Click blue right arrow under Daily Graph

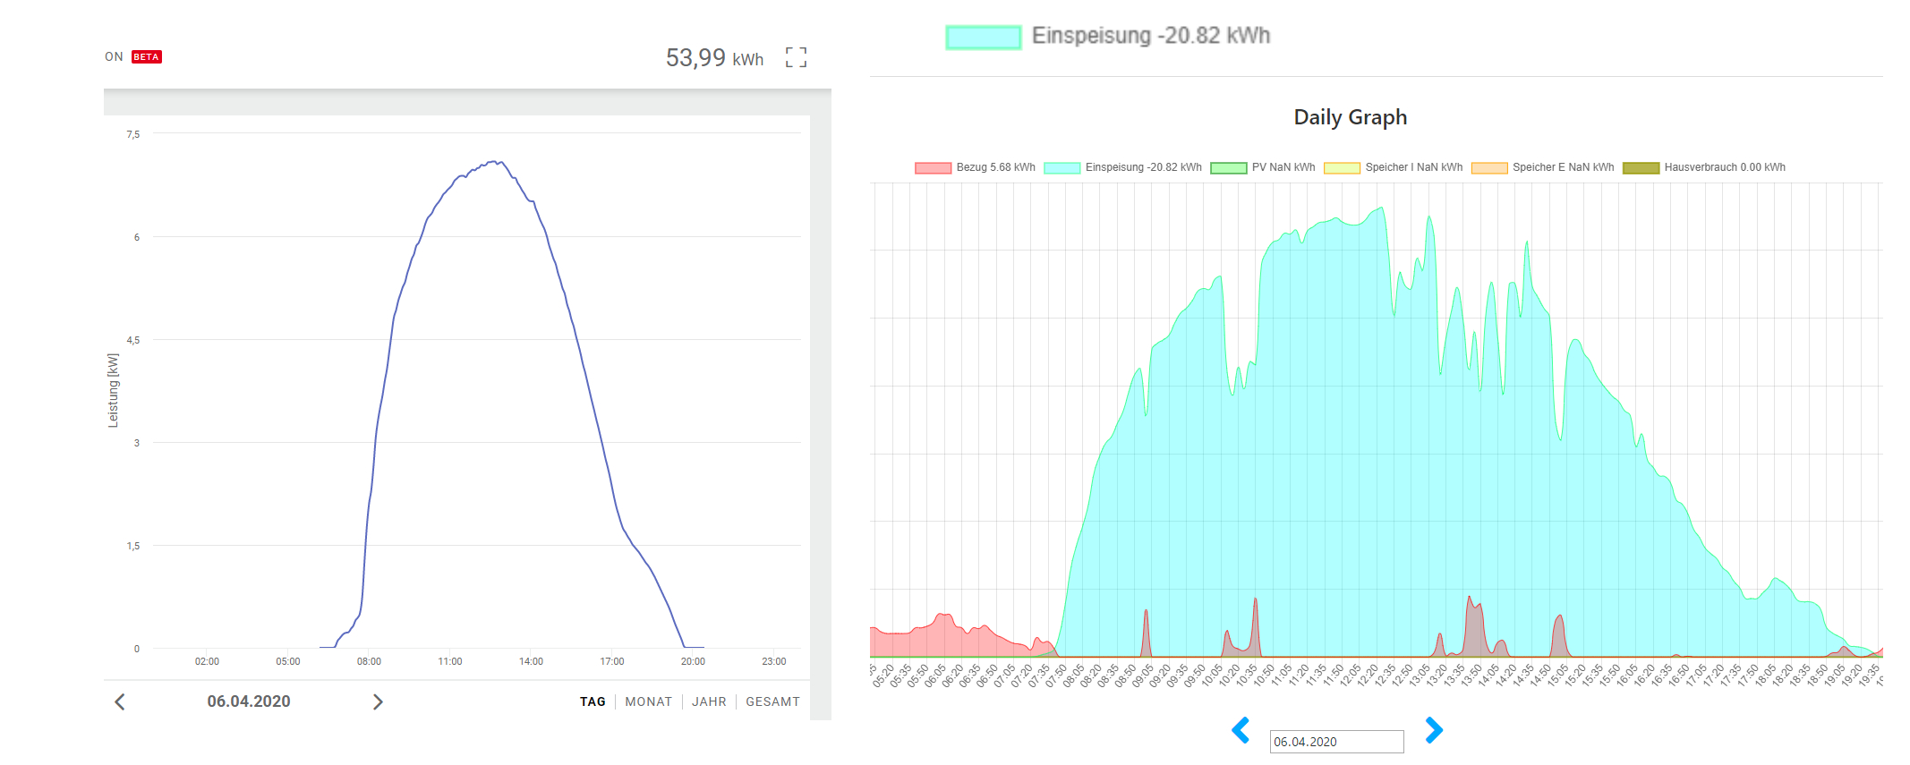1434,730
